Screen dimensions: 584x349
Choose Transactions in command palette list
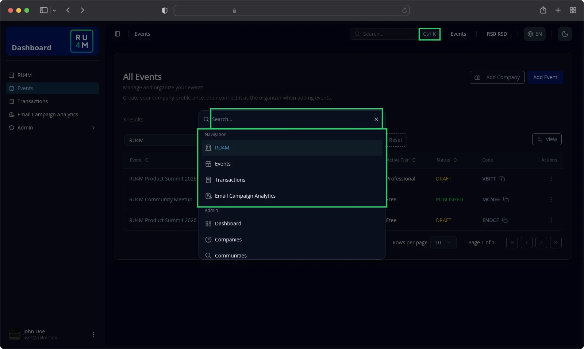tap(292, 180)
